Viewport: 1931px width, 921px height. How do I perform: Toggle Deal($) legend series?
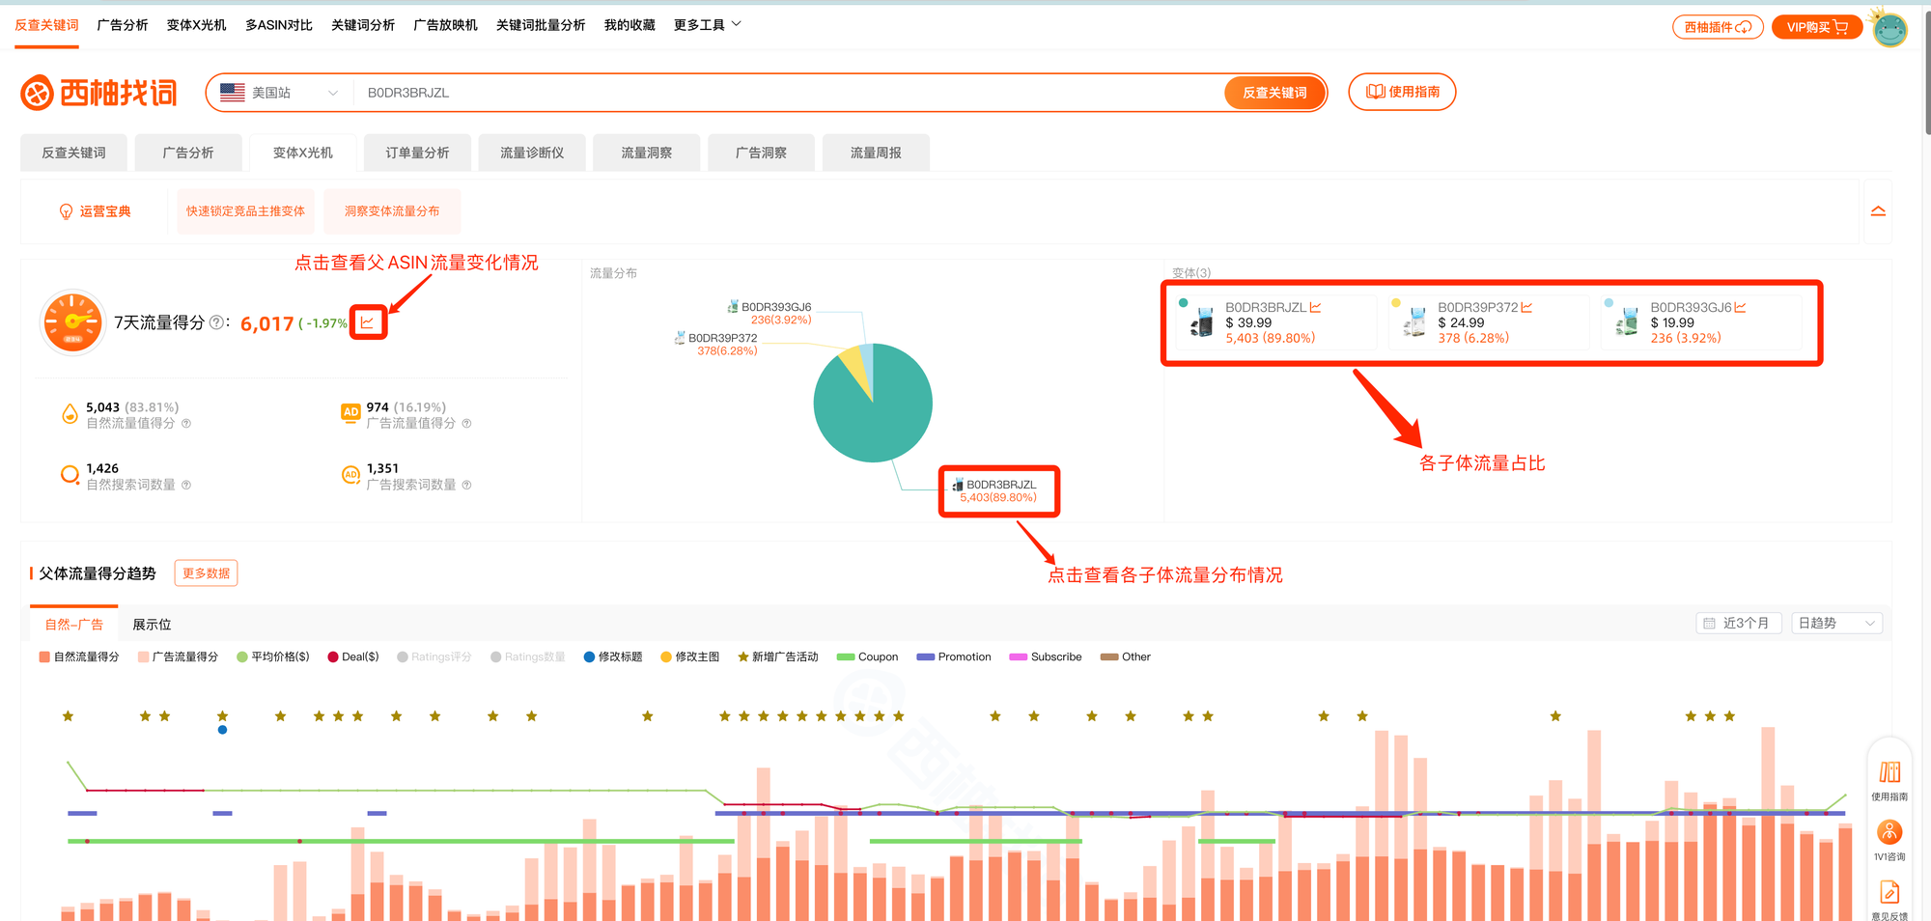[353, 657]
